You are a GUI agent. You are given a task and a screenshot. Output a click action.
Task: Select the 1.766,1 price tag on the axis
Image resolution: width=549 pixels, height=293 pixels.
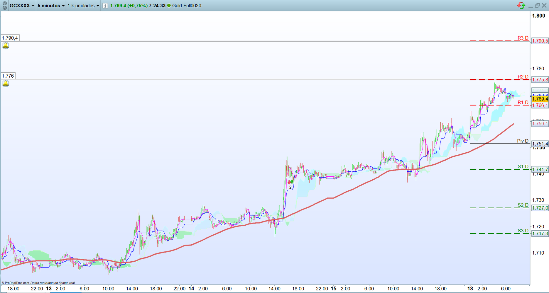[x=540, y=105]
